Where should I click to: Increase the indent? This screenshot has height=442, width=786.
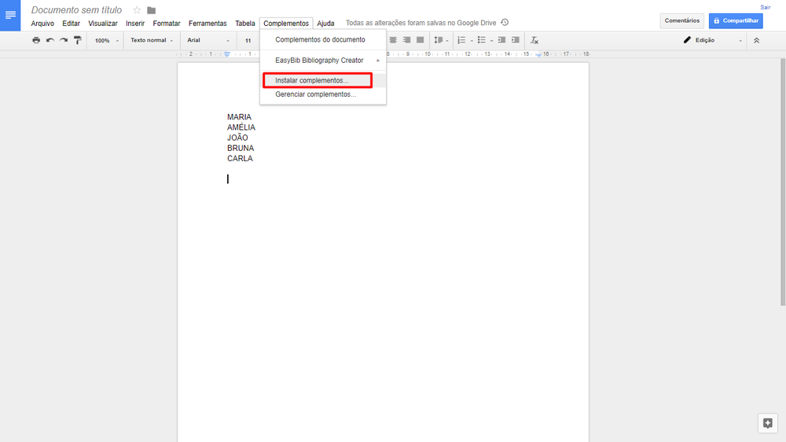tap(516, 40)
